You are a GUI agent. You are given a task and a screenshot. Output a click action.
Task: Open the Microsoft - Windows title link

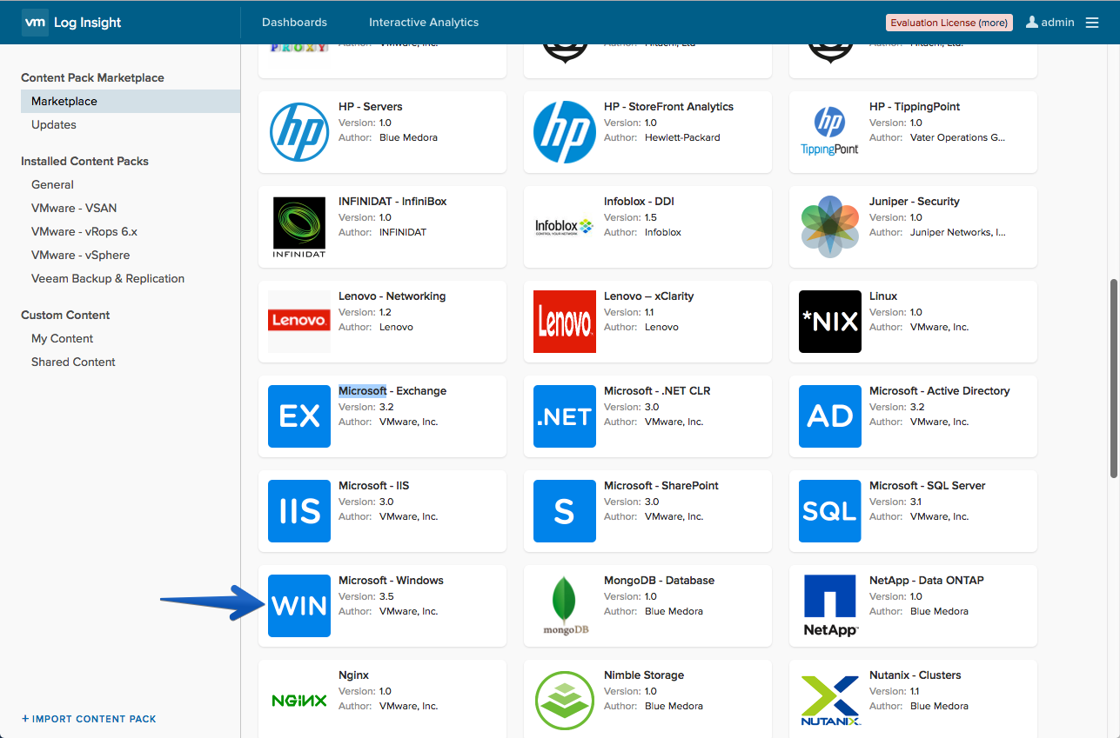391,581
